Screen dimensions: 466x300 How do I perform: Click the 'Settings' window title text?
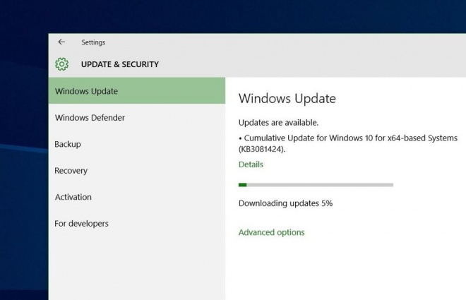(x=93, y=42)
